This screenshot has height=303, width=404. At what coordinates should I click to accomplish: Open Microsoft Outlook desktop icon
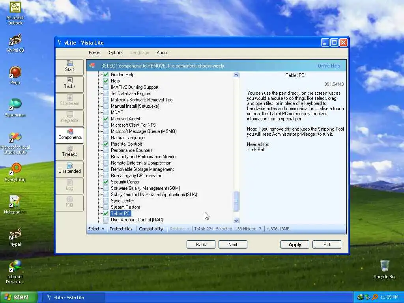[15, 13]
